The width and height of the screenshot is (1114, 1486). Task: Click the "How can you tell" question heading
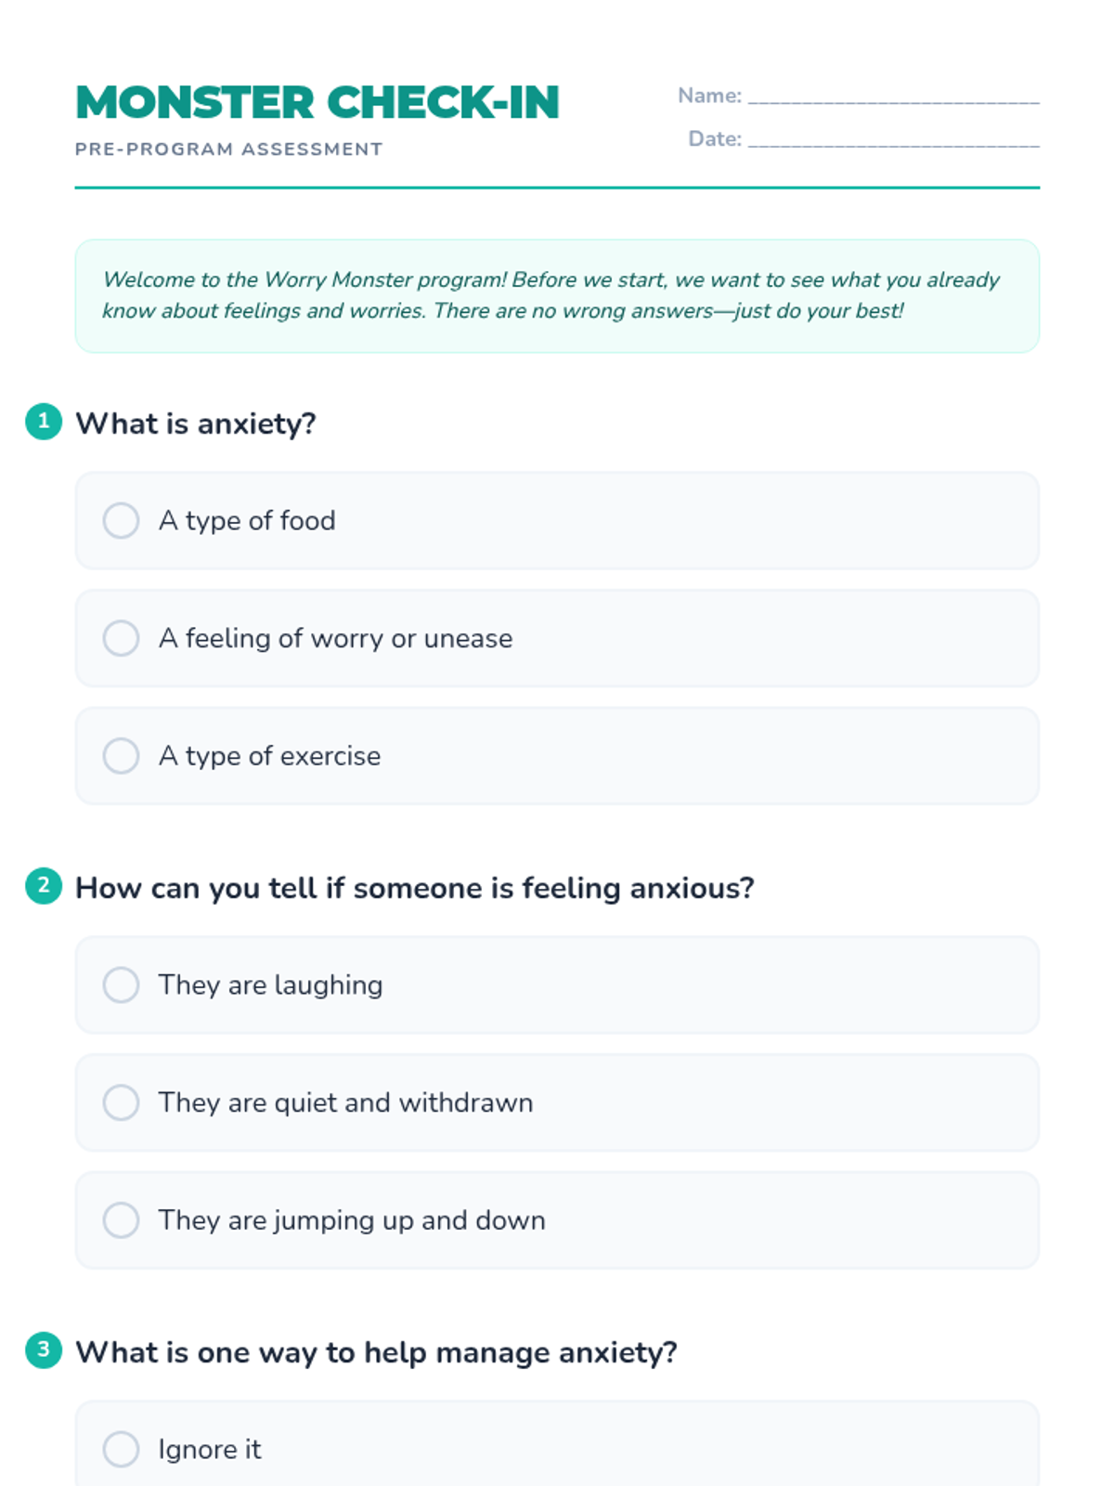coord(414,889)
